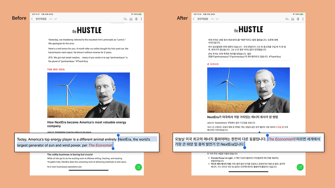This screenshot has width=335, height=188.
Task: Tap the Hustle logo in Before screen
Action: click(87, 30)
